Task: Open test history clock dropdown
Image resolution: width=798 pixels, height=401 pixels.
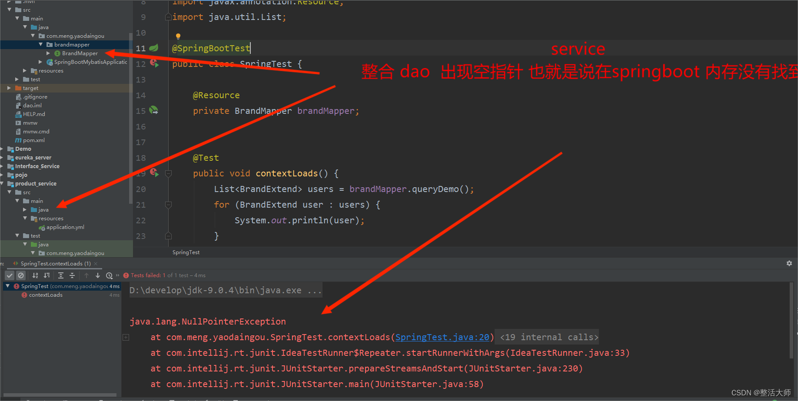Action: (110, 275)
